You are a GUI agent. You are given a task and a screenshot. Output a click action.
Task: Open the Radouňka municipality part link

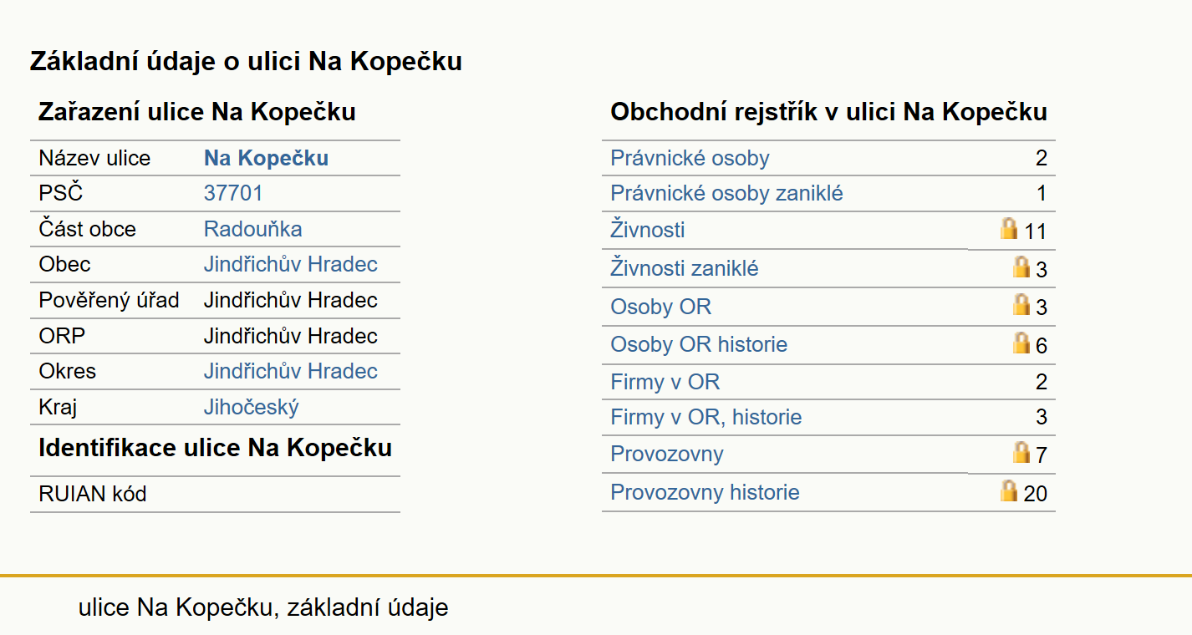tap(252, 229)
